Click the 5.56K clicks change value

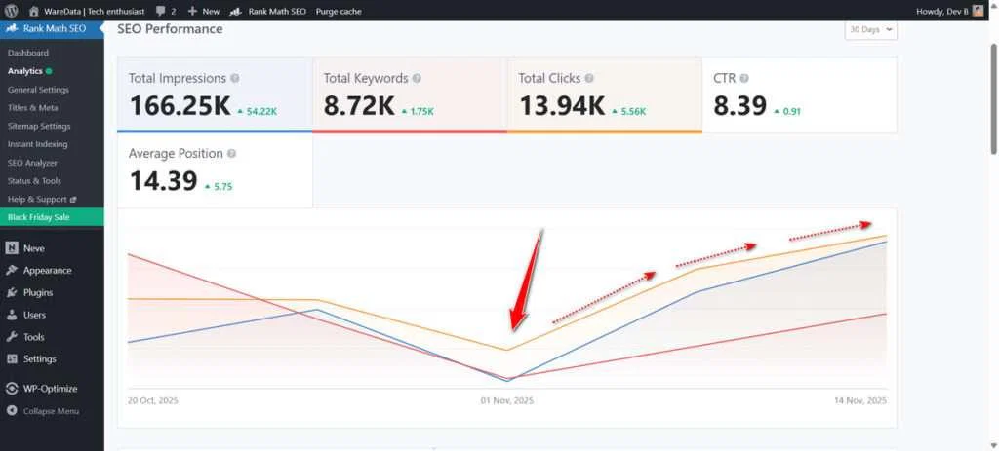tap(633, 111)
